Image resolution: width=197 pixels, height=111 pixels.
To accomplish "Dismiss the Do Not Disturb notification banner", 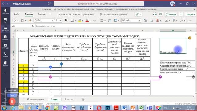I will click(x=194, y=10).
